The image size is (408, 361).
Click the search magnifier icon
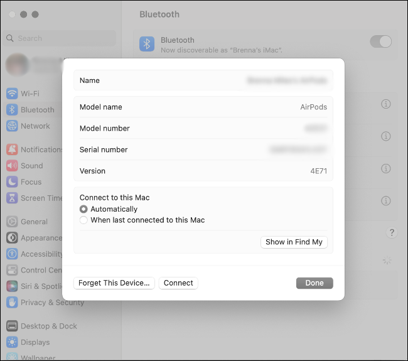[x=10, y=38]
